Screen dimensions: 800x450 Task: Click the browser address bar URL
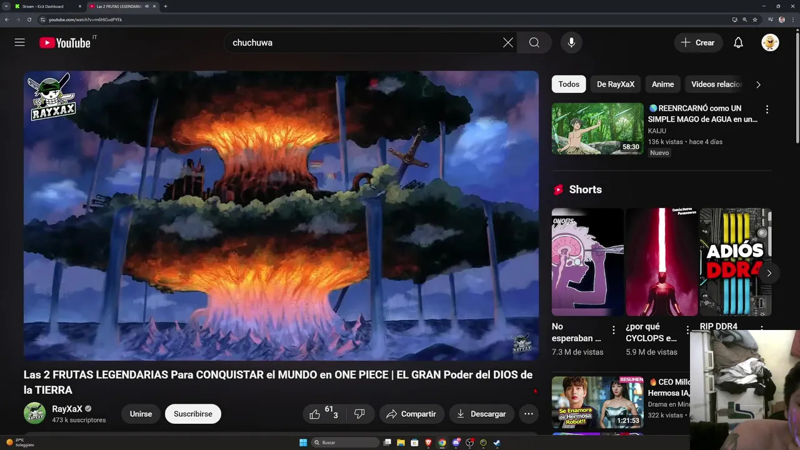[86, 19]
